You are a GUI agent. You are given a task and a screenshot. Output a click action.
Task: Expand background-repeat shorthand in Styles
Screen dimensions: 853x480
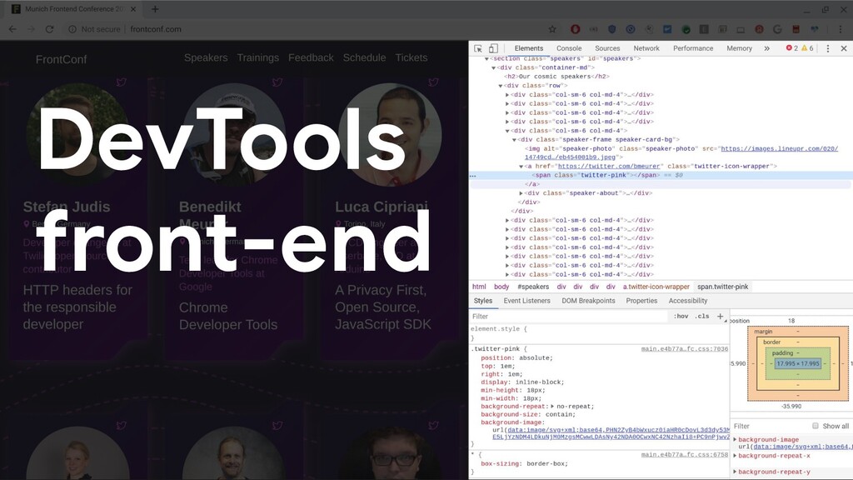[x=552, y=407]
